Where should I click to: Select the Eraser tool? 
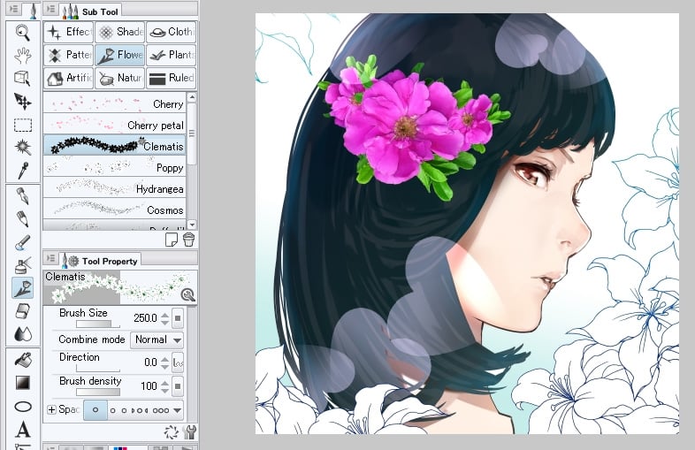(23, 309)
